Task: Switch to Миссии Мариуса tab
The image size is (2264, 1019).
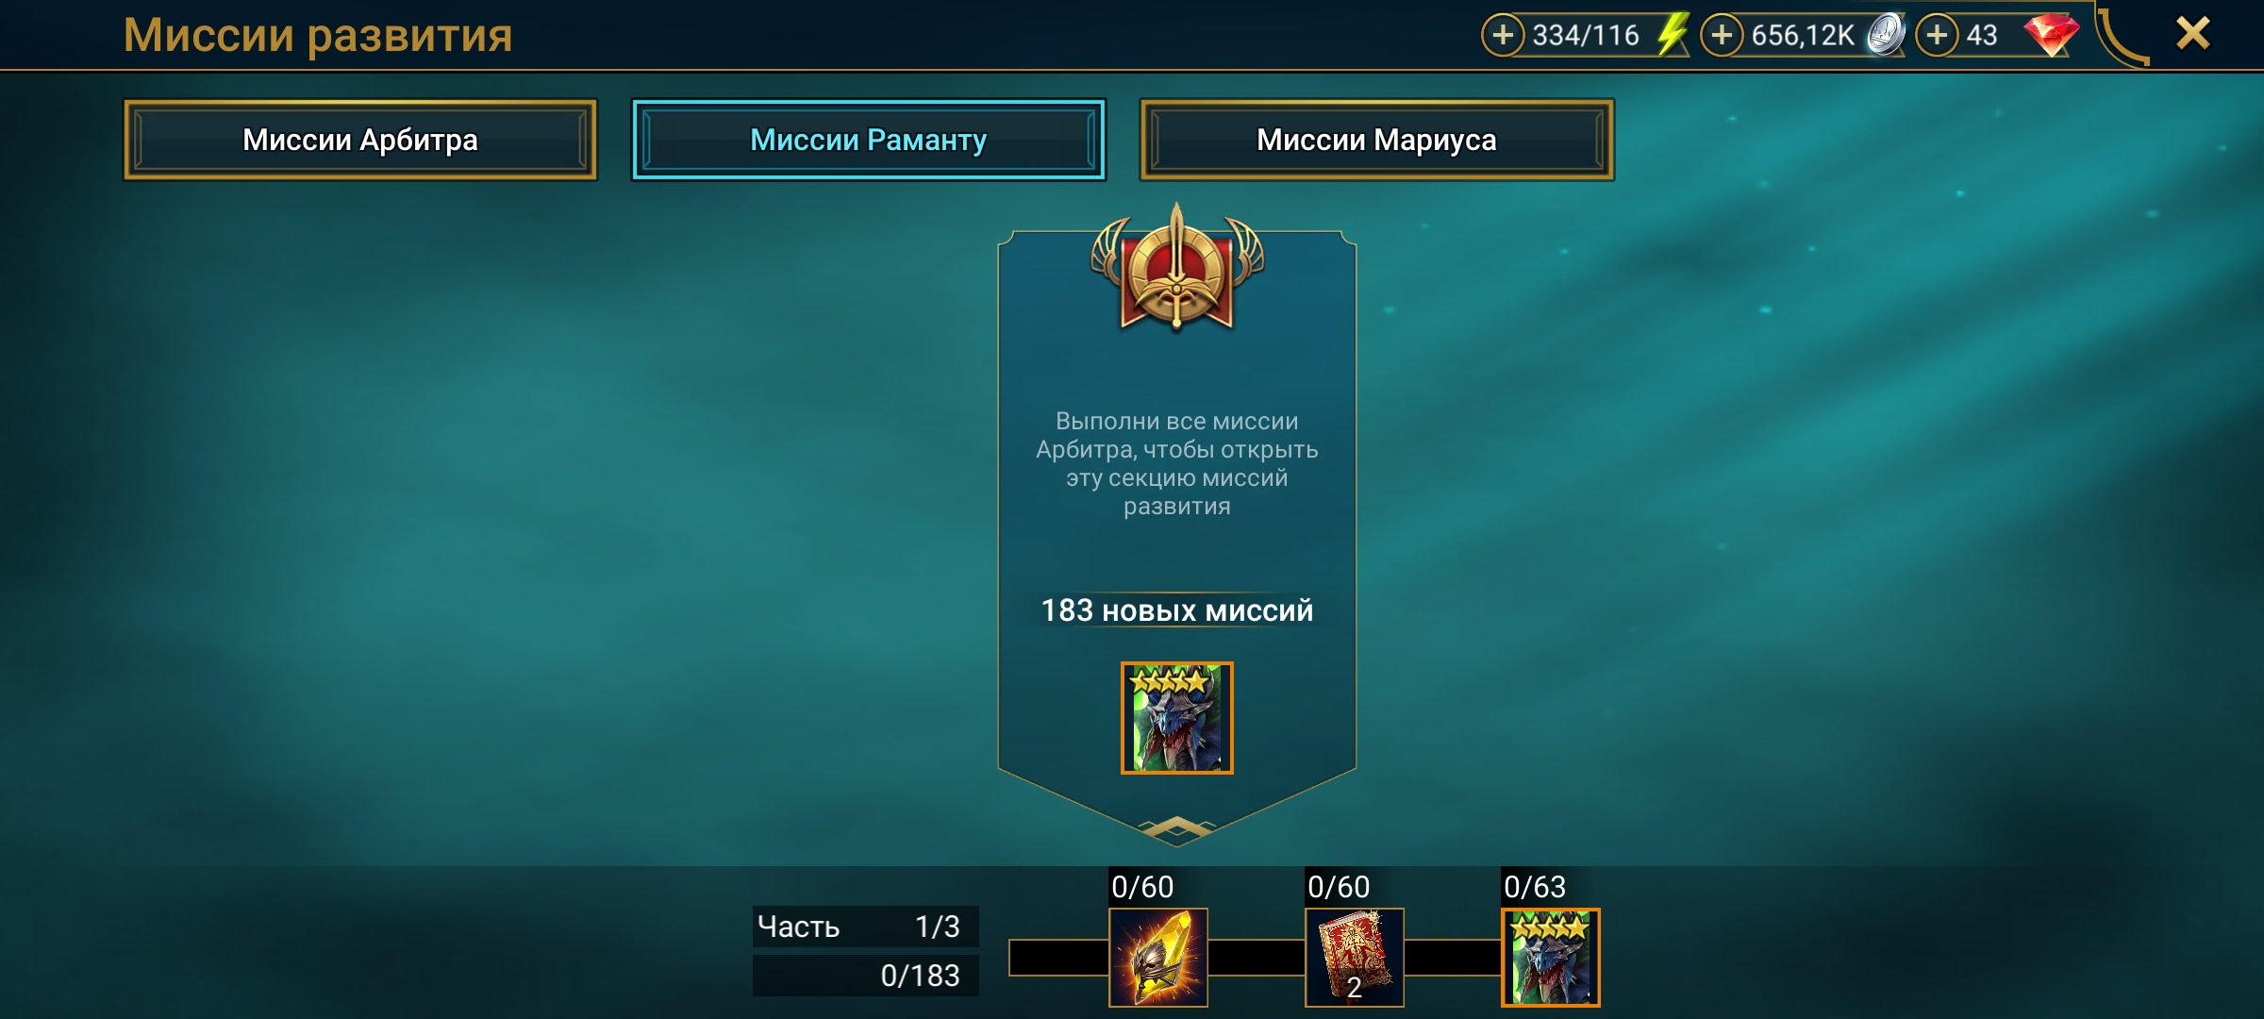Action: pos(1376,140)
